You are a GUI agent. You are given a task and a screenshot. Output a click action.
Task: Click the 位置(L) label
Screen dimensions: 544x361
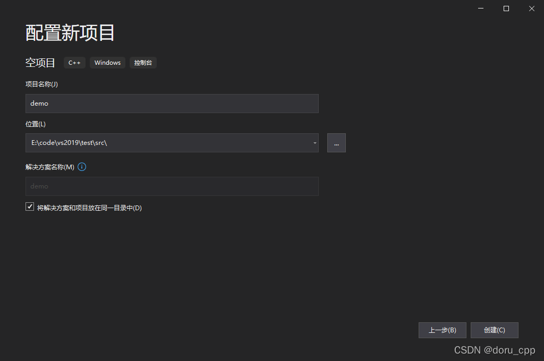[36, 124]
